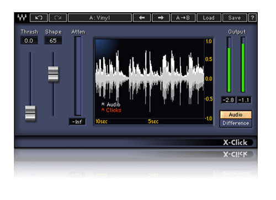Open the Save menu
Viewport: 276px width, 200px height.
click(235, 18)
